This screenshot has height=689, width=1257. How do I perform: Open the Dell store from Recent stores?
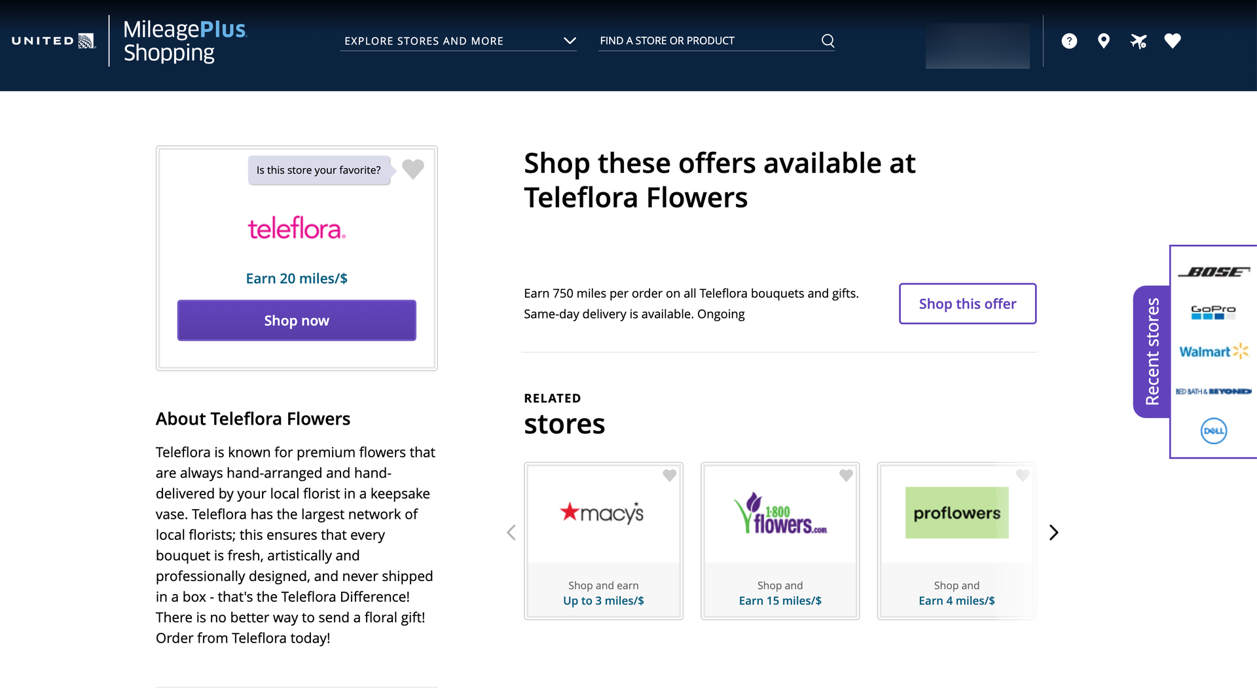click(1213, 431)
